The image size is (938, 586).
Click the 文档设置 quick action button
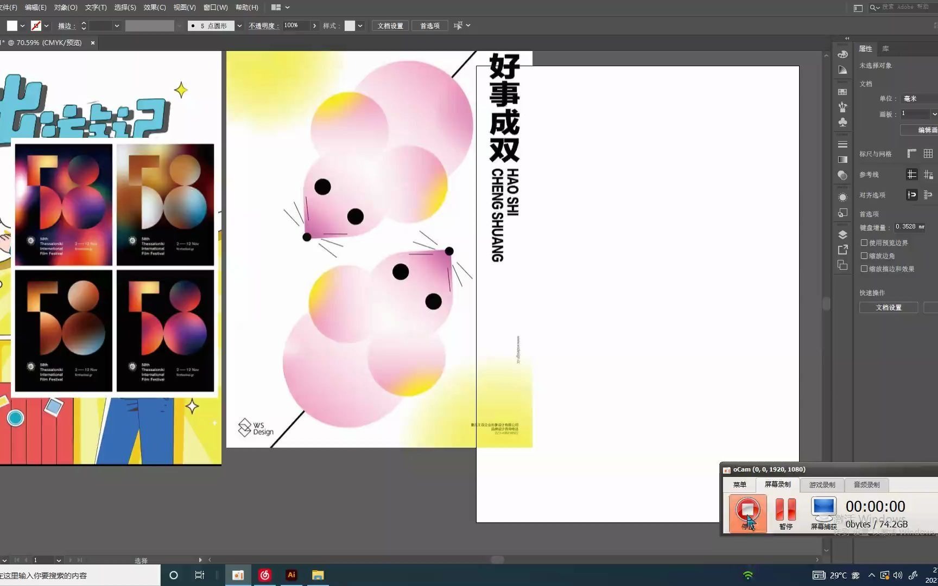click(889, 308)
